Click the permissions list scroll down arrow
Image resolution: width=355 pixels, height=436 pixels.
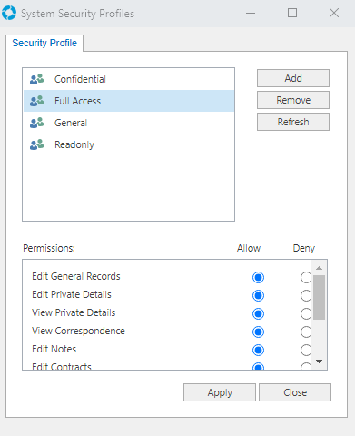tap(319, 362)
